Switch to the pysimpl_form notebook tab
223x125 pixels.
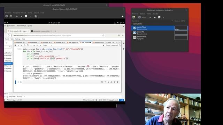99,42
